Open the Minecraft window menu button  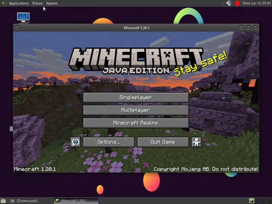click(17, 27)
